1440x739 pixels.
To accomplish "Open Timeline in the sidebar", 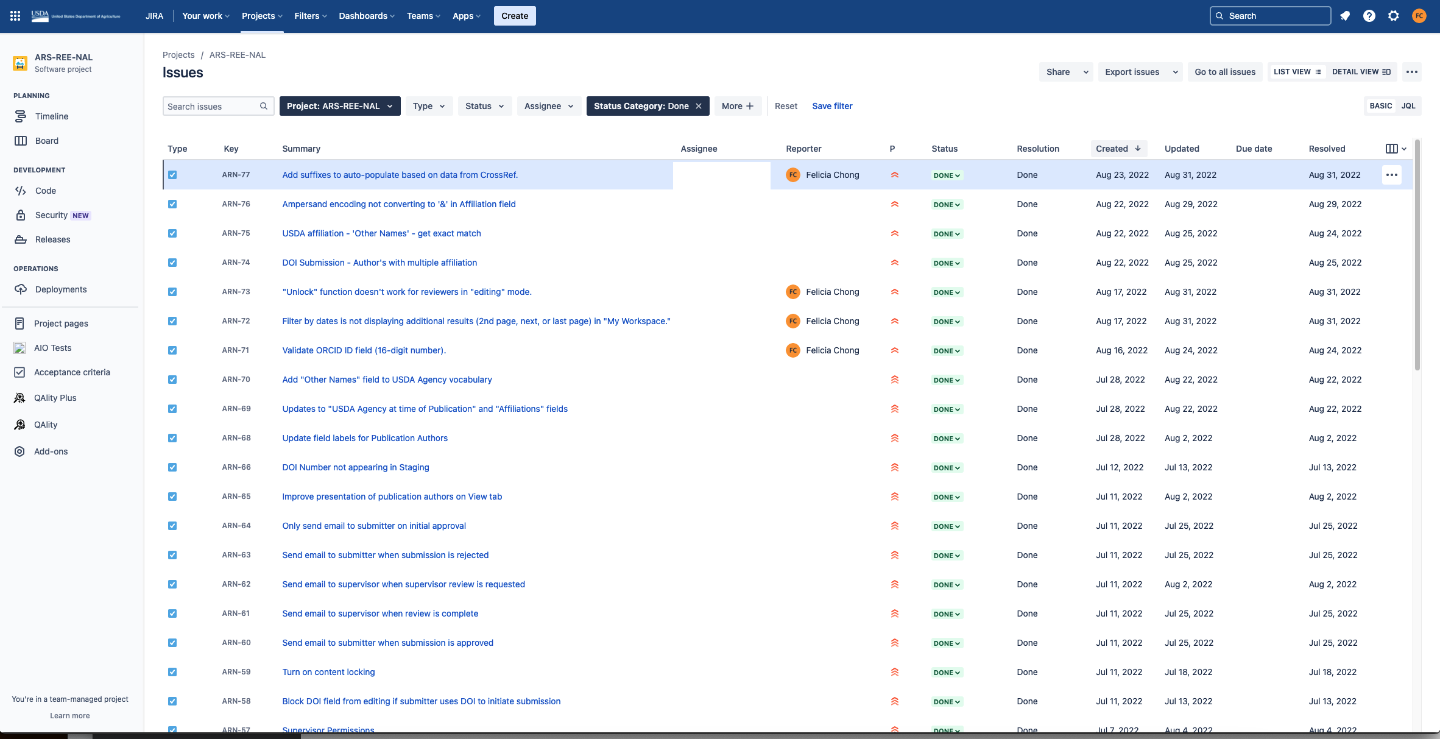I will click(x=52, y=116).
